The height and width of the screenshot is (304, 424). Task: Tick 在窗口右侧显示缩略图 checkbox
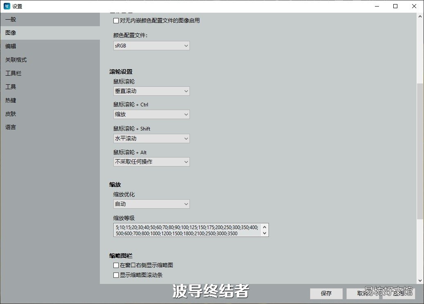point(116,266)
